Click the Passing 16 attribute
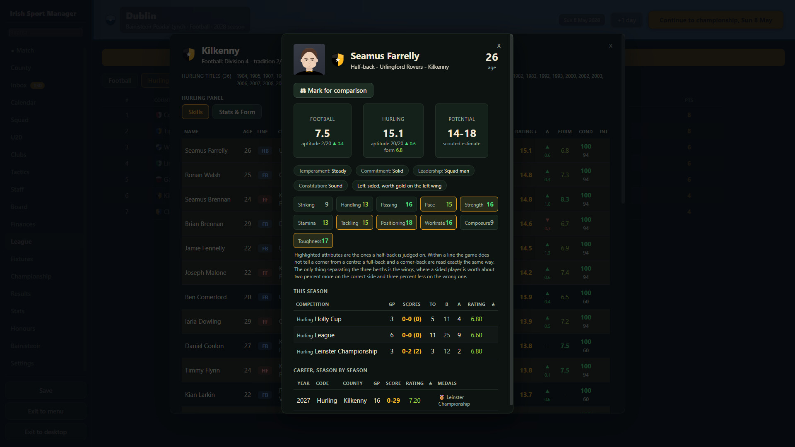The image size is (795, 447). [396, 204]
